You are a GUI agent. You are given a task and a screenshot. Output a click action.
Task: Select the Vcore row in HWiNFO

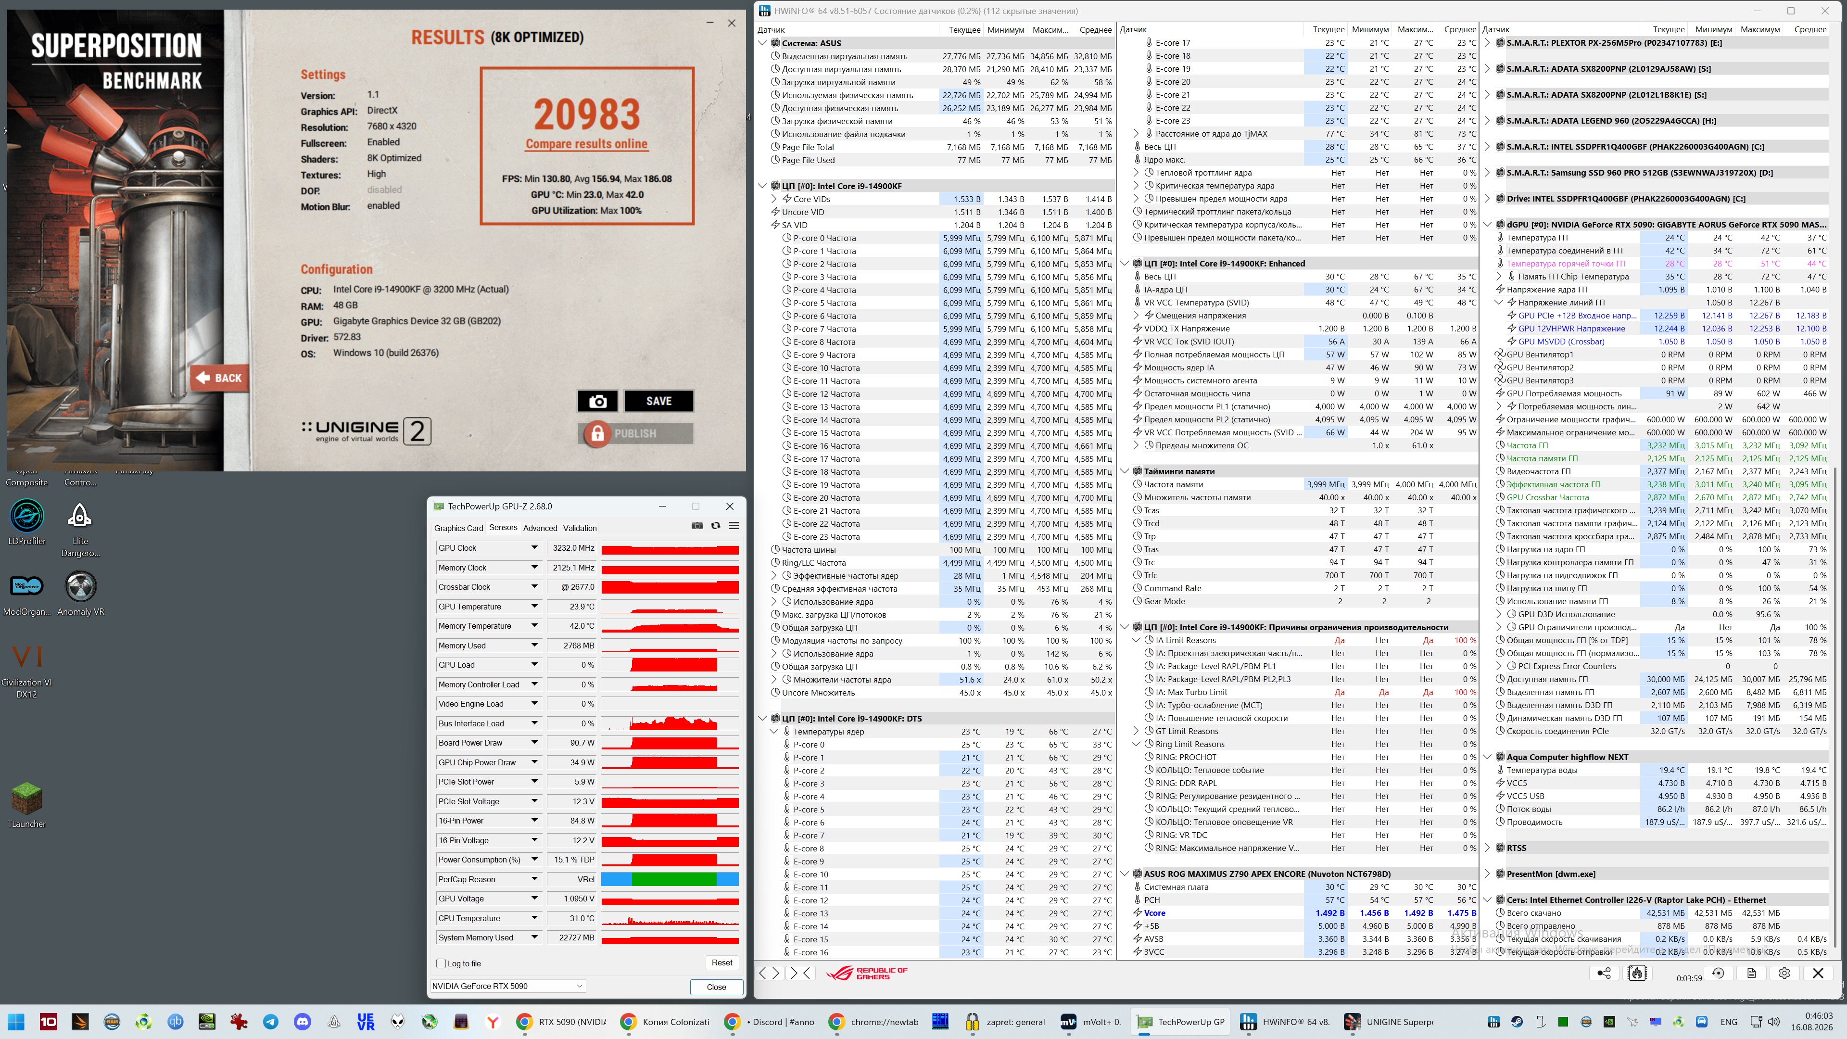[x=1302, y=913]
